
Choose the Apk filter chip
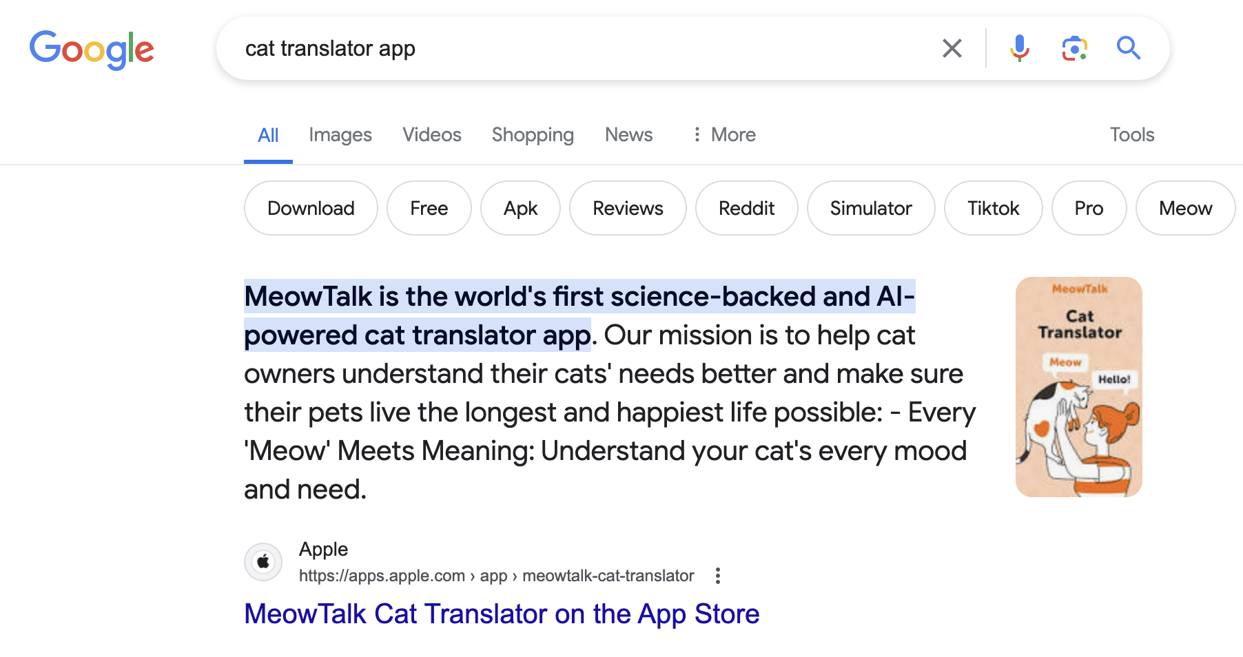tap(520, 208)
